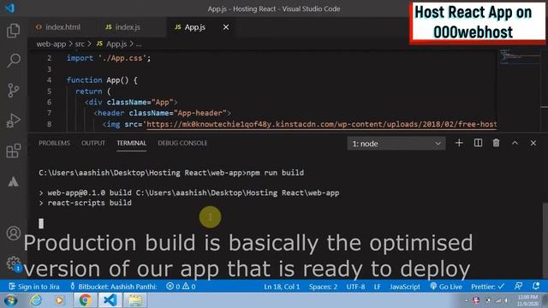Click the minimap in the editor
Viewport: 548px width, 308px height.
coord(519,57)
